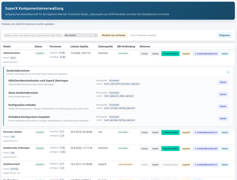Open the 'Alle Module' filter dropdown

click(x=81, y=35)
